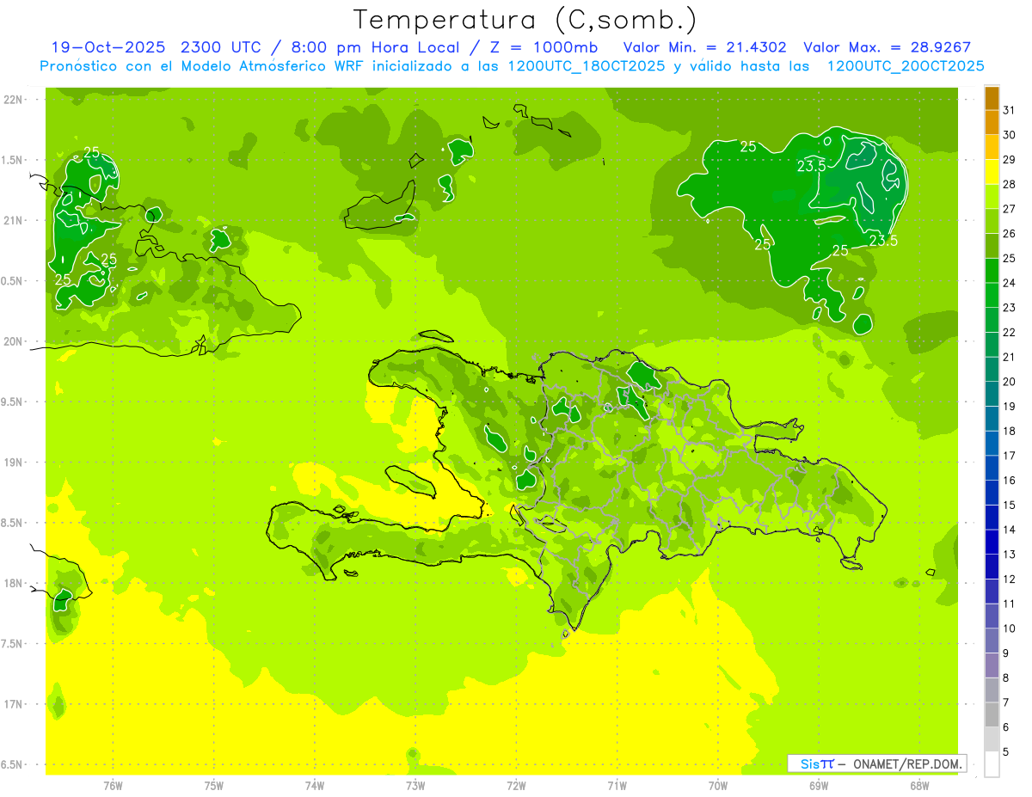Click the SisTT ONAMET/REP.DOM. logo
Viewport: 1032px width, 797px height.
[876, 763]
